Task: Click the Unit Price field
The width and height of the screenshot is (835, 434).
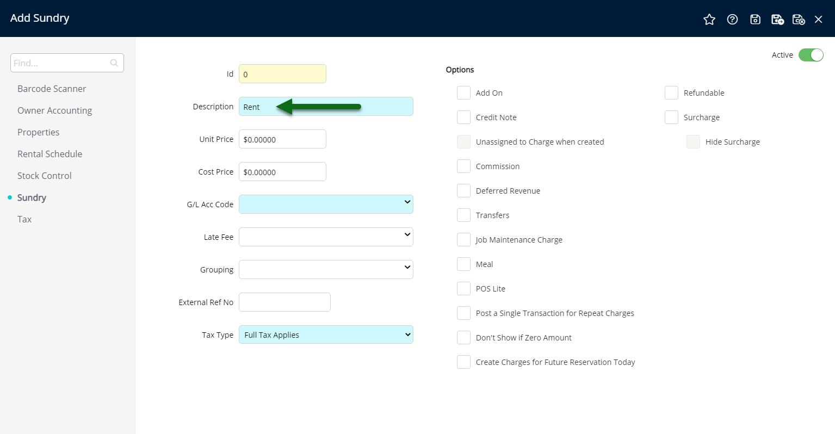Action: click(x=282, y=139)
